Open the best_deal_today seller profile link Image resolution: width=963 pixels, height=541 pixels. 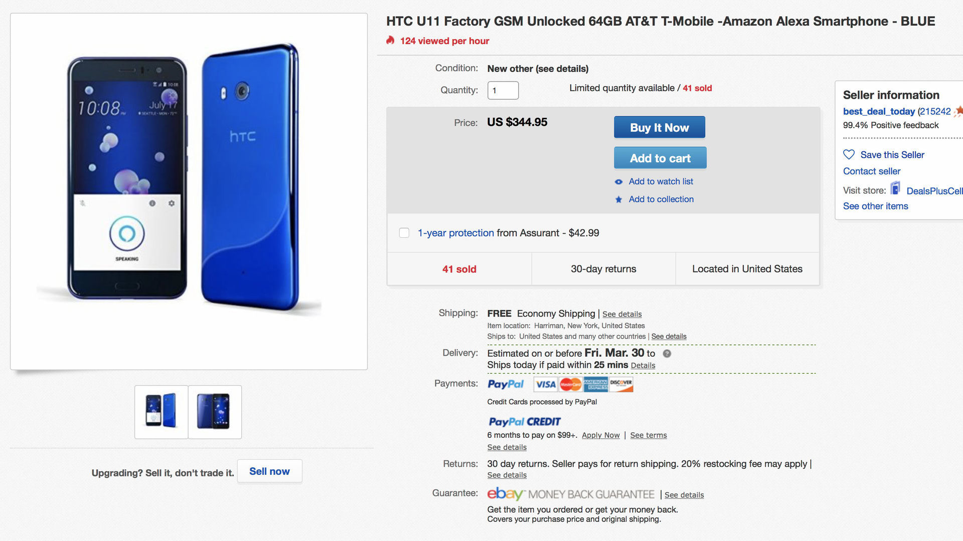(879, 112)
